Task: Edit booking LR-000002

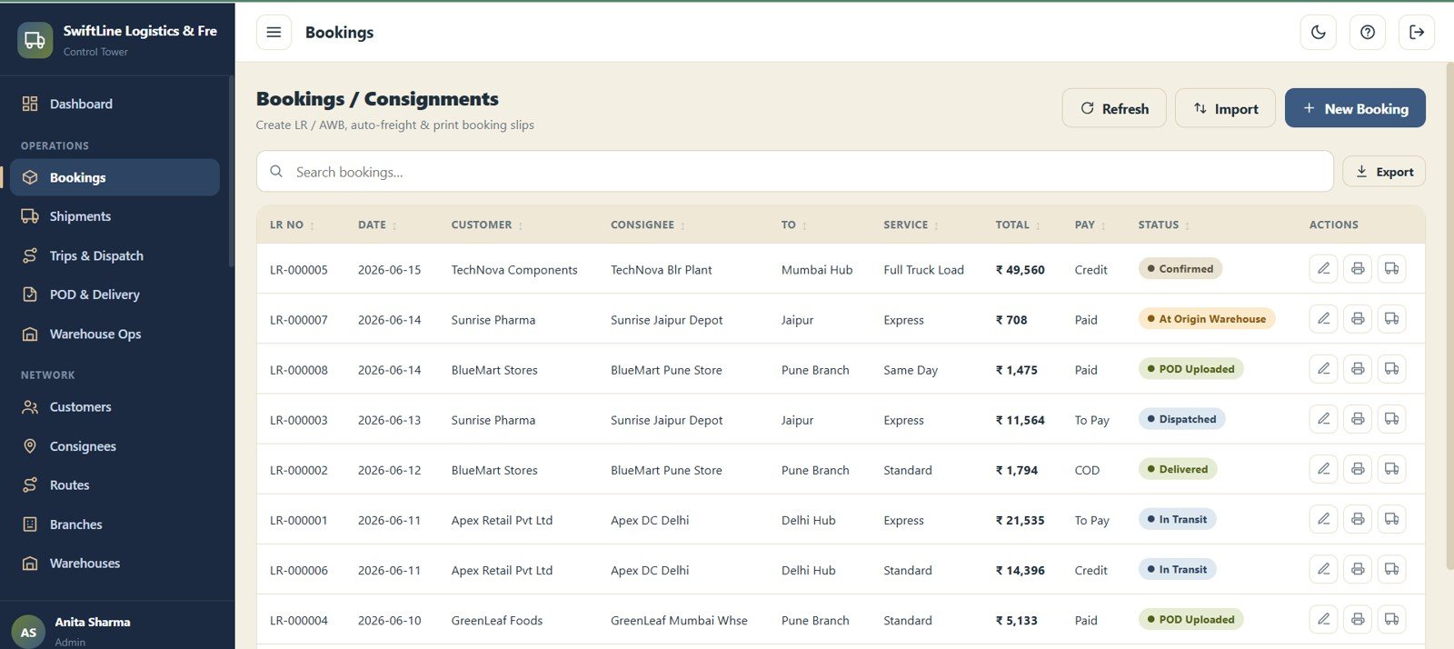Action: coord(1323,468)
